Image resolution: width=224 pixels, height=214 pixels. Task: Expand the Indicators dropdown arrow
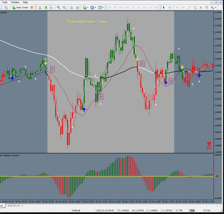pos(87,8)
